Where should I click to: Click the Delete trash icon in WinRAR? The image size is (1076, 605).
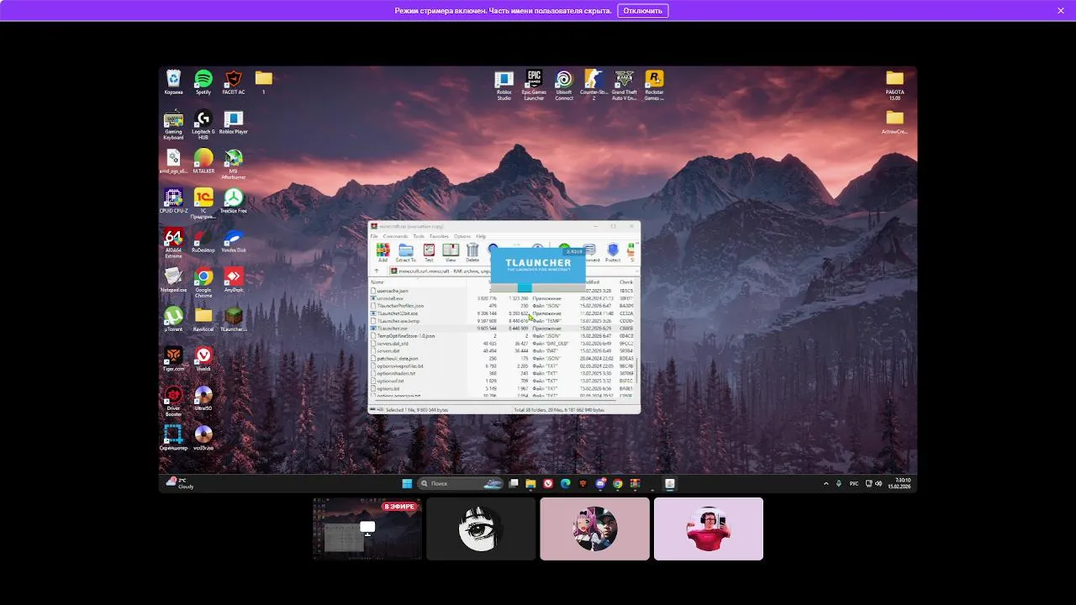pos(472,252)
